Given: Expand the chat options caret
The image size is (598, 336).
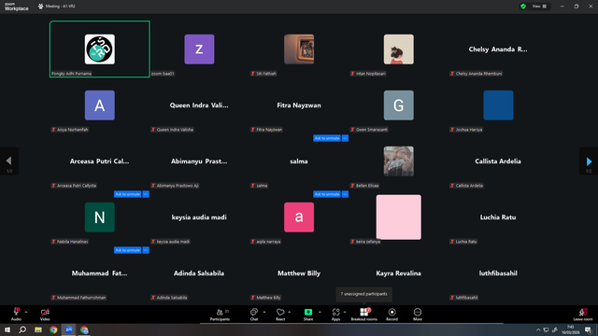Looking at the screenshot, I should point(264,312).
